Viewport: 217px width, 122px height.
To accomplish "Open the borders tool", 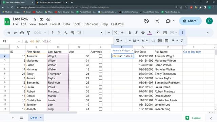I will pyautogui.click(x=165, y=33).
